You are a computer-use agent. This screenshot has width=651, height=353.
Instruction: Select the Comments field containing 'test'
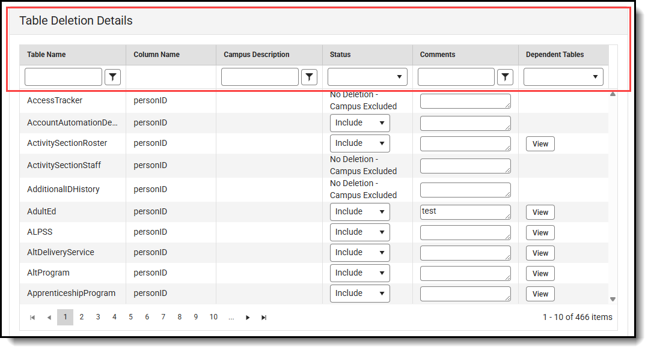tap(465, 211)
